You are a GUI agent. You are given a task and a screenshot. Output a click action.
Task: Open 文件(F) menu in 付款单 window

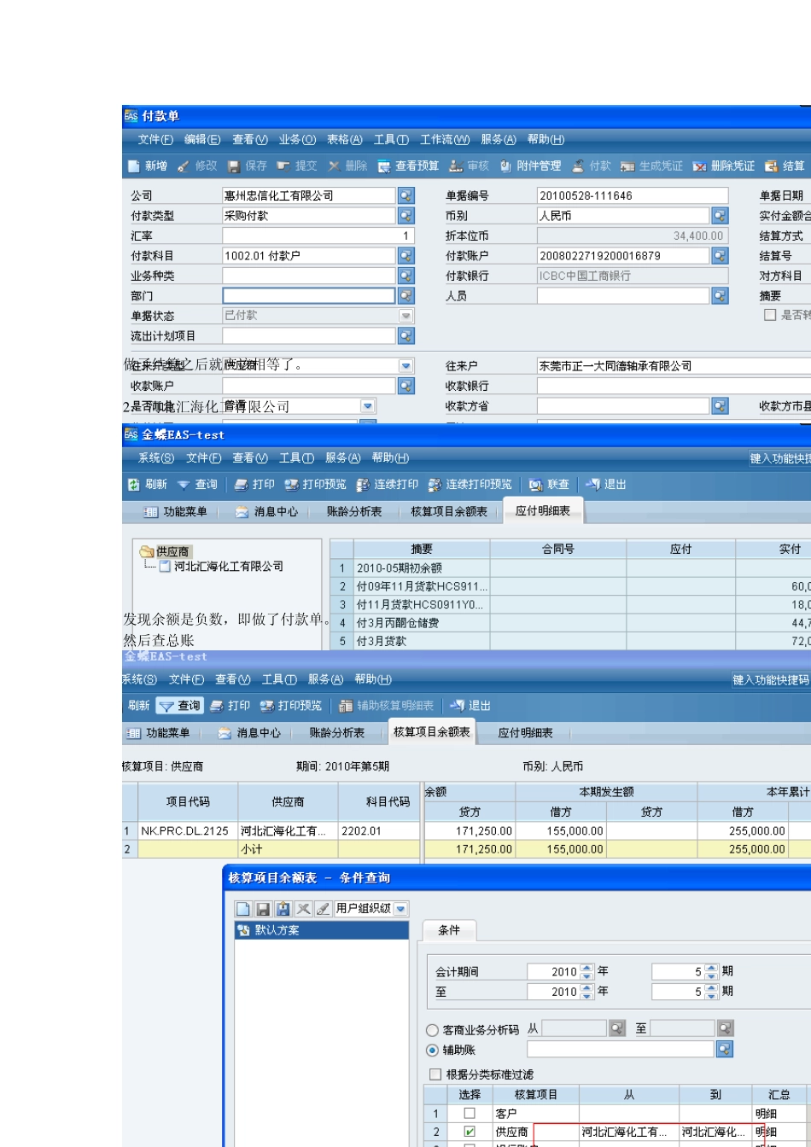tap(155, 139)
